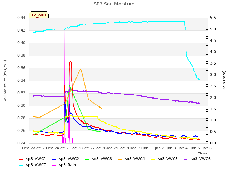Click the blue sp3_VWC2 legend swatch
The height and width of the screenshot is (172, 229).
(x=54, y=159)
